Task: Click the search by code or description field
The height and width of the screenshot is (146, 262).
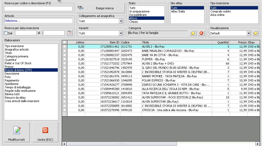Action: pyautogui.click(x=38, y=9)
